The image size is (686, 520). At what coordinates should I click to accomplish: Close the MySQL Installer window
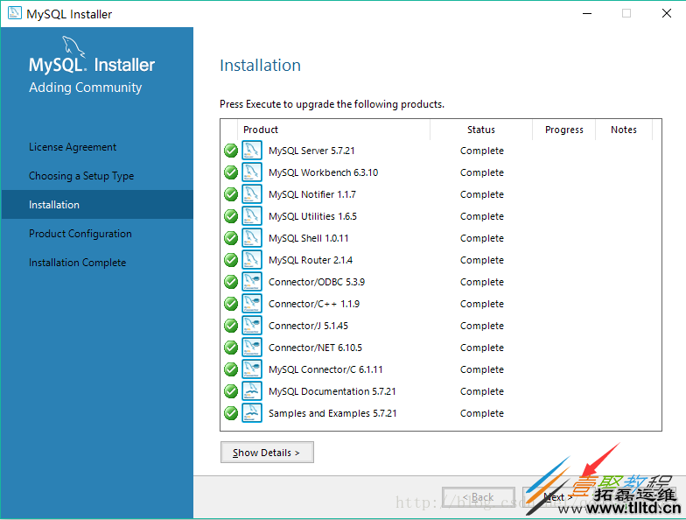click(667, 14)
